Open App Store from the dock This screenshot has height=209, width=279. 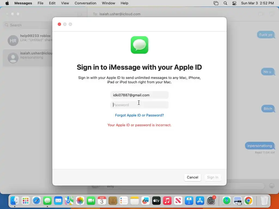point(200,201)
